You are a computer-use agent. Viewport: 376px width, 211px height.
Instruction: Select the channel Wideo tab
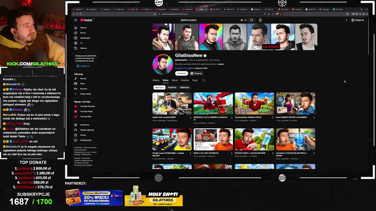point(166,80)
